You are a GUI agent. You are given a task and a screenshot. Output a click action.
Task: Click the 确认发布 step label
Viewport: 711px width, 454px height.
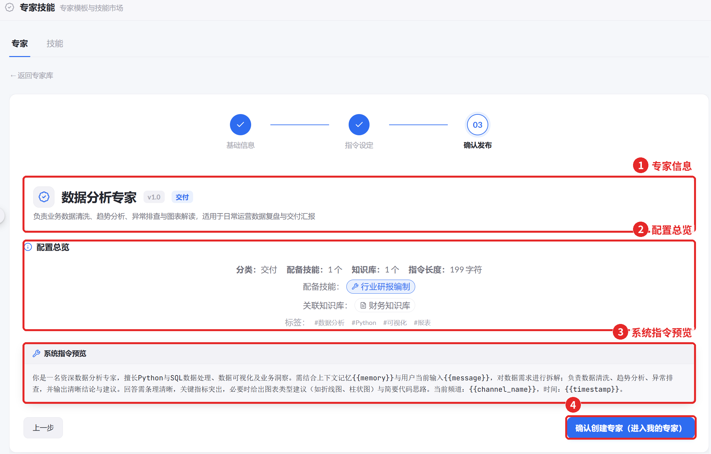point(477,145)
